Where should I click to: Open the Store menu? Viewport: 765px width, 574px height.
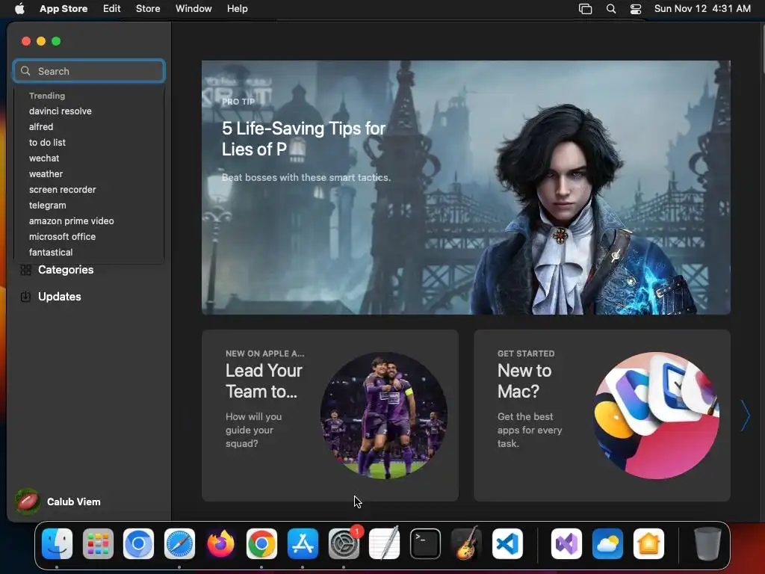pos(148,9)
